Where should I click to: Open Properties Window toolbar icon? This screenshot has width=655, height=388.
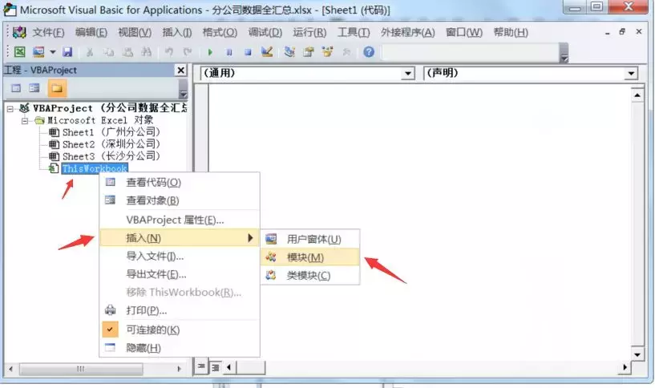click(x=309, y=52)
